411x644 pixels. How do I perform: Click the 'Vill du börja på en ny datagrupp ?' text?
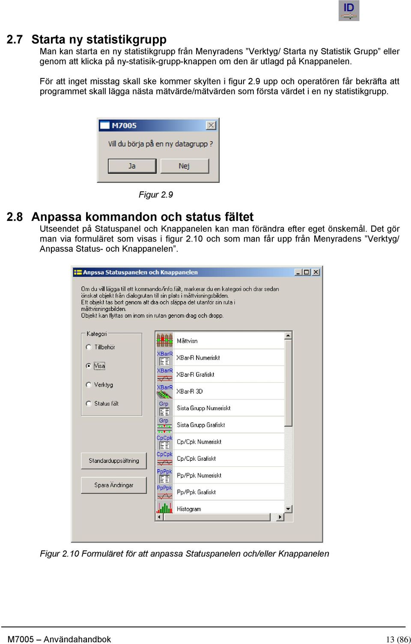pyautogui.click(x=161, y=144)
